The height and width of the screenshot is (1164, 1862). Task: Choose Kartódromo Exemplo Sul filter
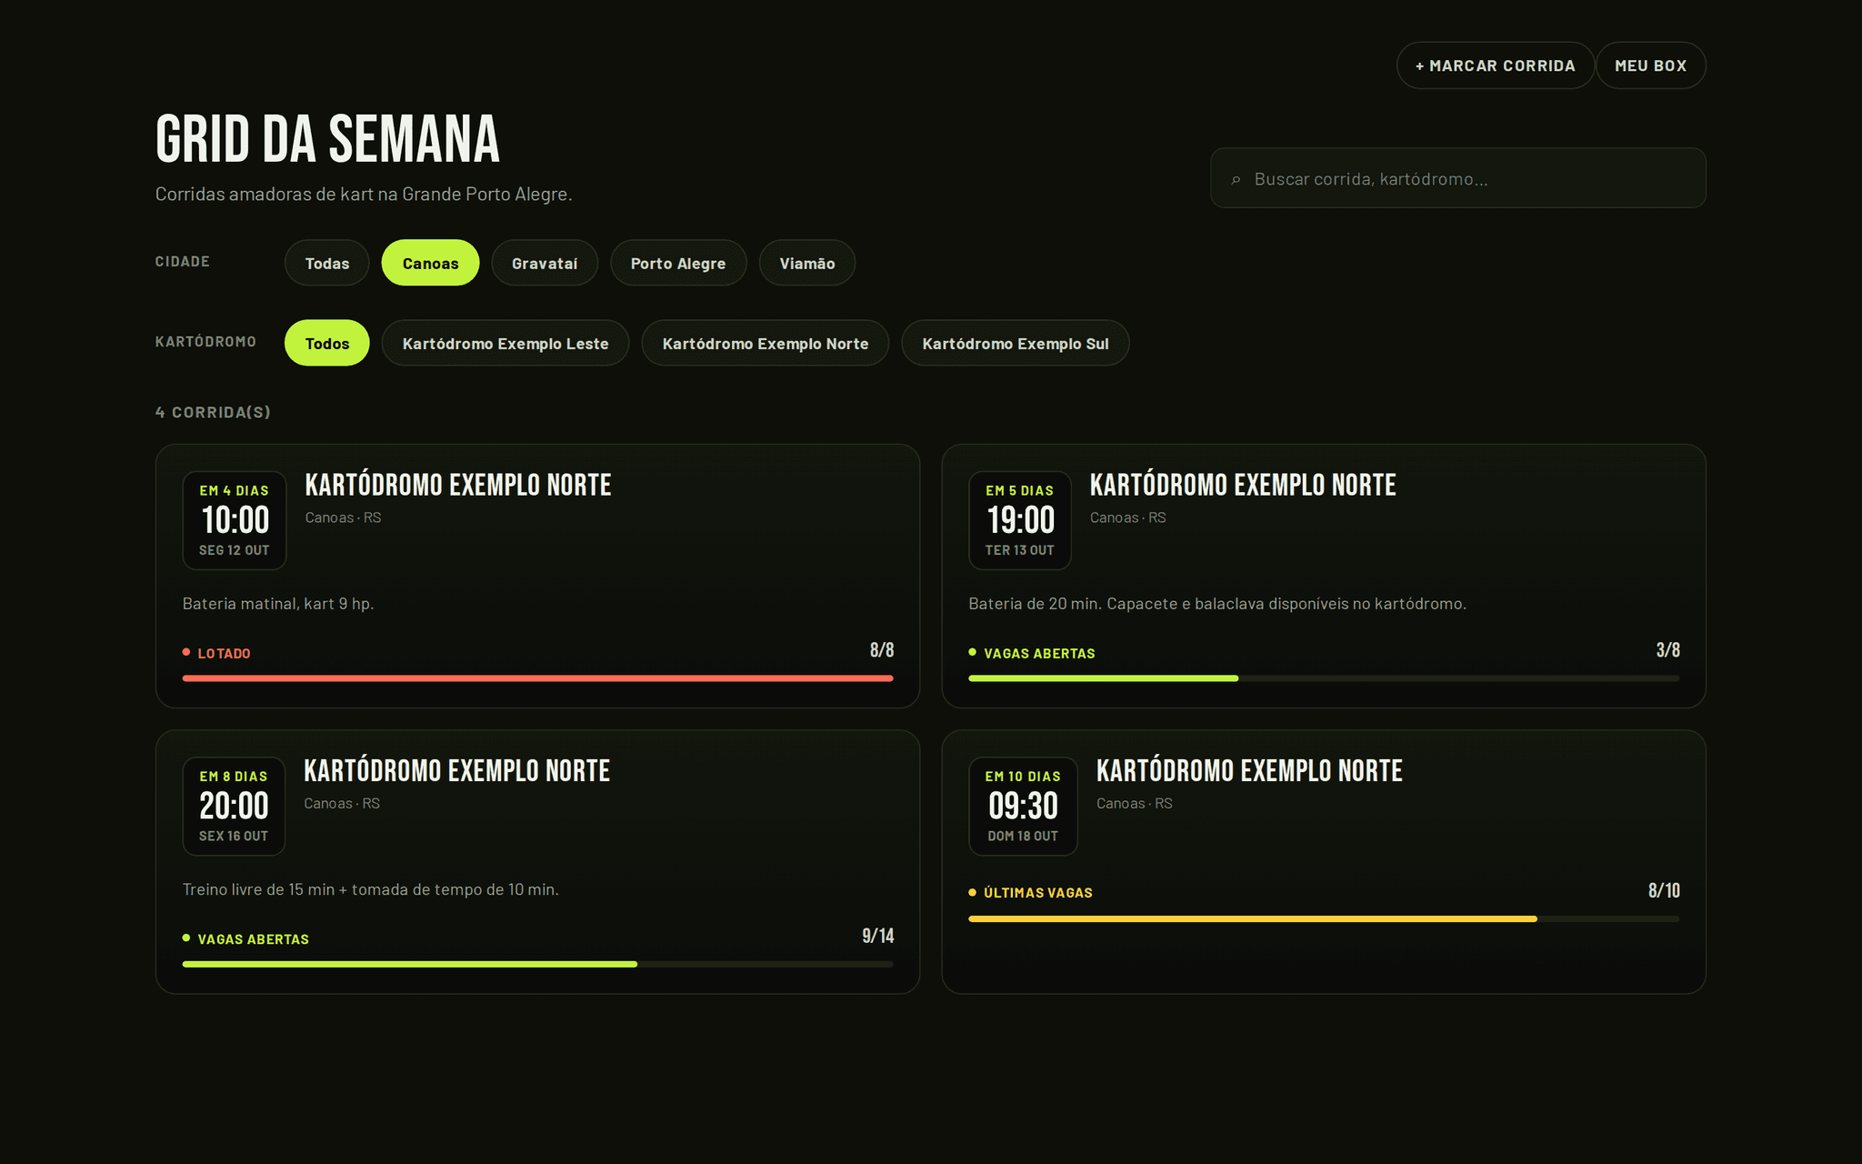pyautogui.click(x=1016, y=343)
